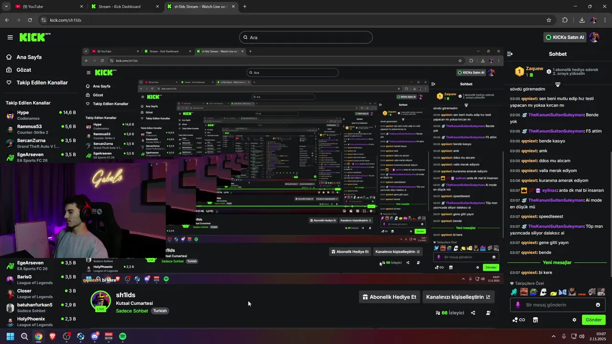Click the channel points infinity icon

click(518, 320)
